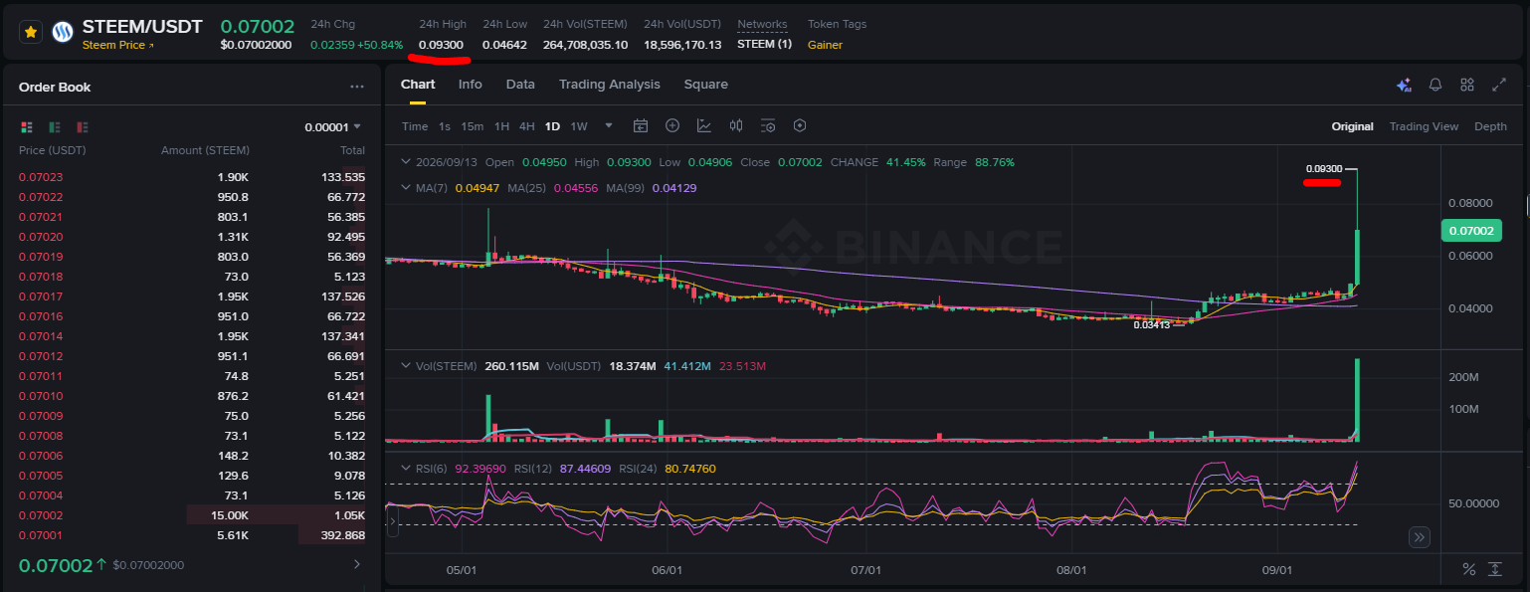1530x592 pixels.
Task: Show buy orders only in order book
Action: [55, 127]
